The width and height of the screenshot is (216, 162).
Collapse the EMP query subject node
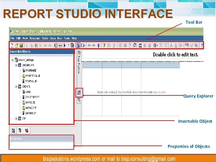point(16,118)
